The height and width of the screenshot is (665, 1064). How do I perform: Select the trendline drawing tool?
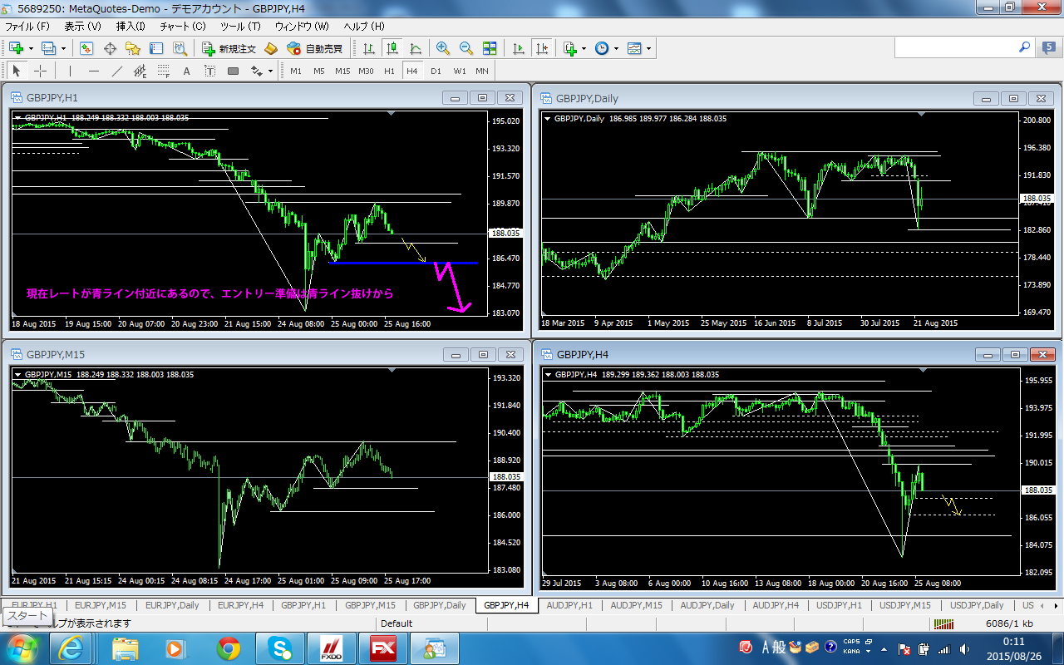coord(117,71)
